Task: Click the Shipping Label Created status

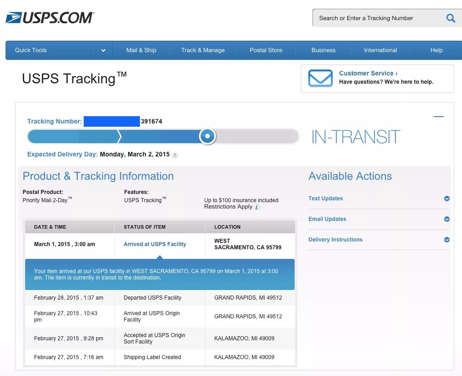Action: coord(152,357)
